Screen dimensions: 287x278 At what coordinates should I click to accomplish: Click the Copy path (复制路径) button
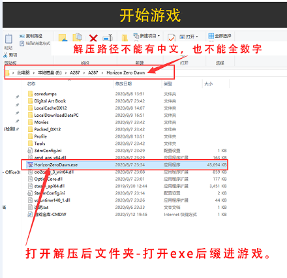tap(31, 36)
